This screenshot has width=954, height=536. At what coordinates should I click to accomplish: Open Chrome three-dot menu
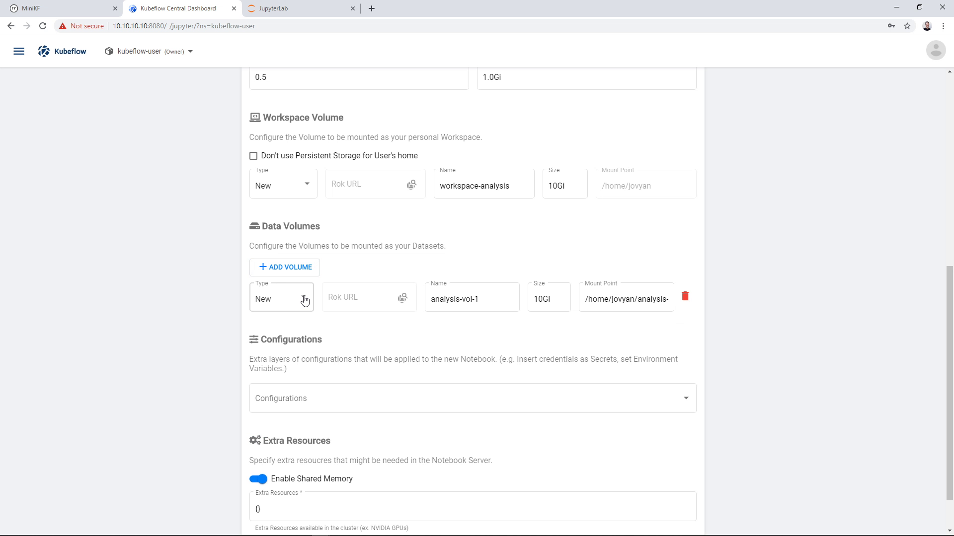(943, 26)
